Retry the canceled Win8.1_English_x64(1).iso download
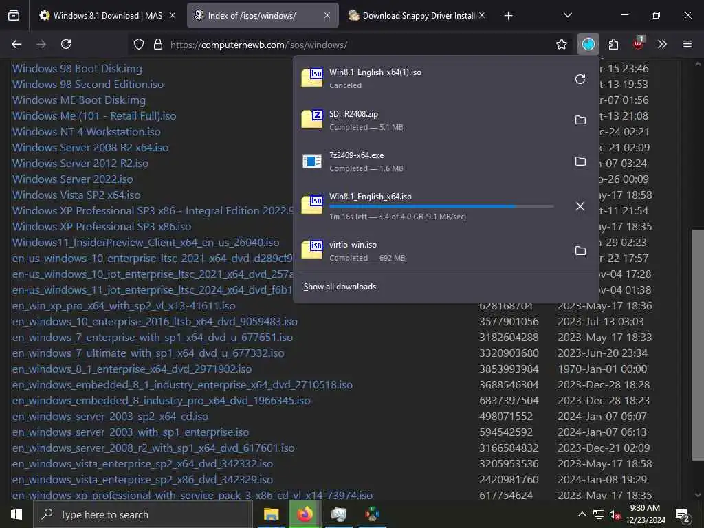Image resolution: width=704 pixels, height=528 pixels. point(580,79)
